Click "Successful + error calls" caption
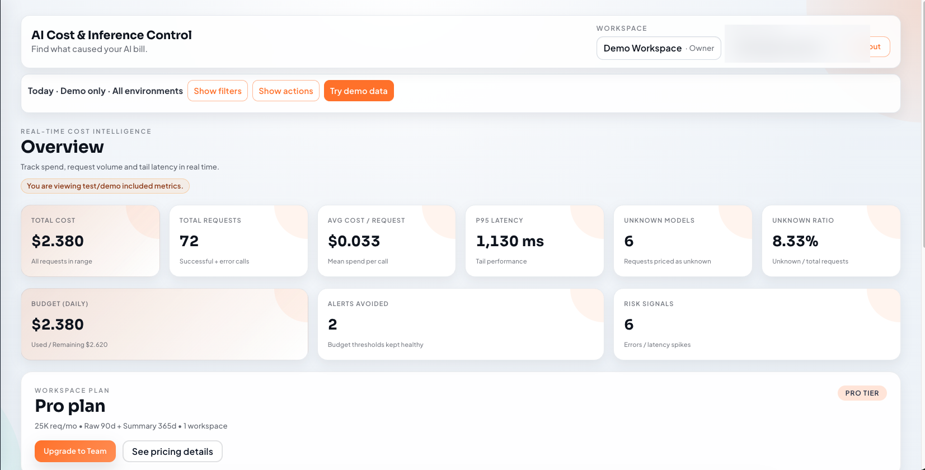This screenshot has height=470, width=925. tap(214, 261)
